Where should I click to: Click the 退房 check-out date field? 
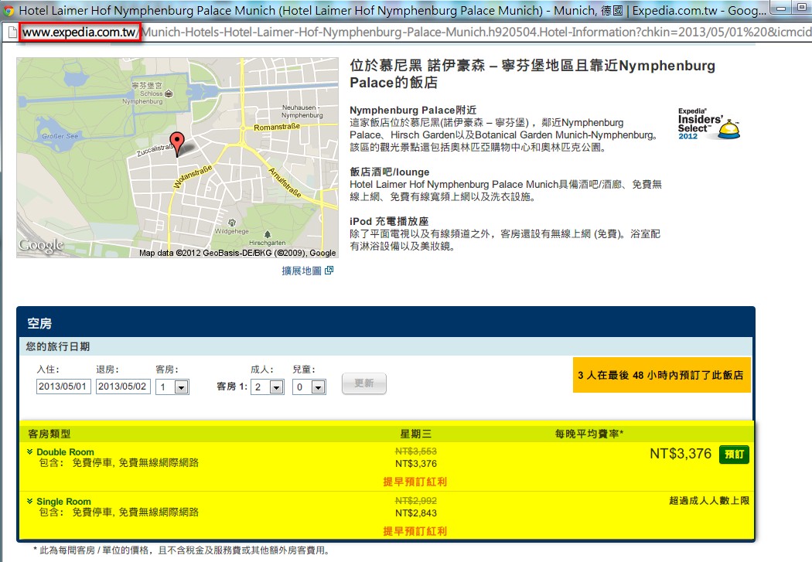tap(123, 387)
